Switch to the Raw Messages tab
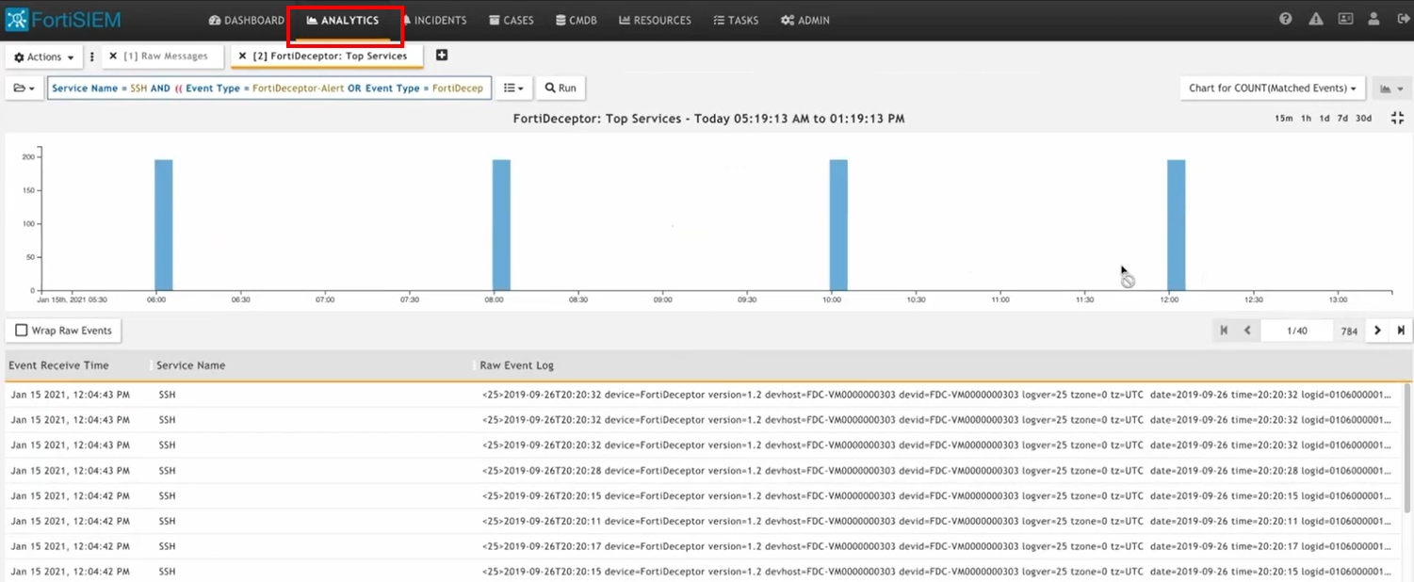The height and width of the screenshot is (582, 1414). point(166,57)
